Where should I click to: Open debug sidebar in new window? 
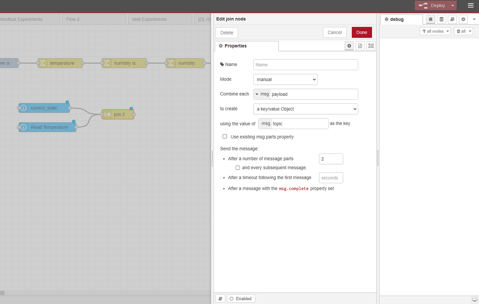tap(474, 300)
